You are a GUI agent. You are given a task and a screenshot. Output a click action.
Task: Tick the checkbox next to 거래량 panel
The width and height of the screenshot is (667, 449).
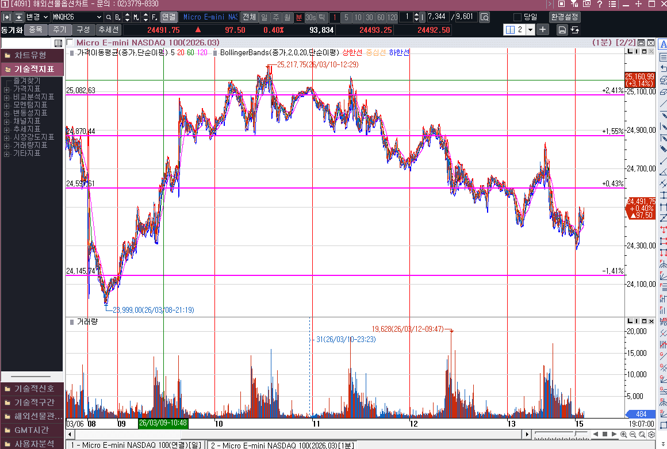tap(70, 322)
